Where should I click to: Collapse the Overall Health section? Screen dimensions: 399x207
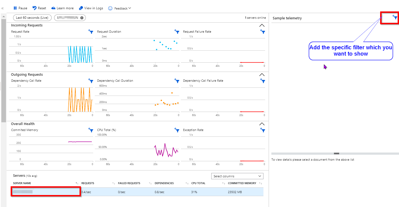coord(262,124)
